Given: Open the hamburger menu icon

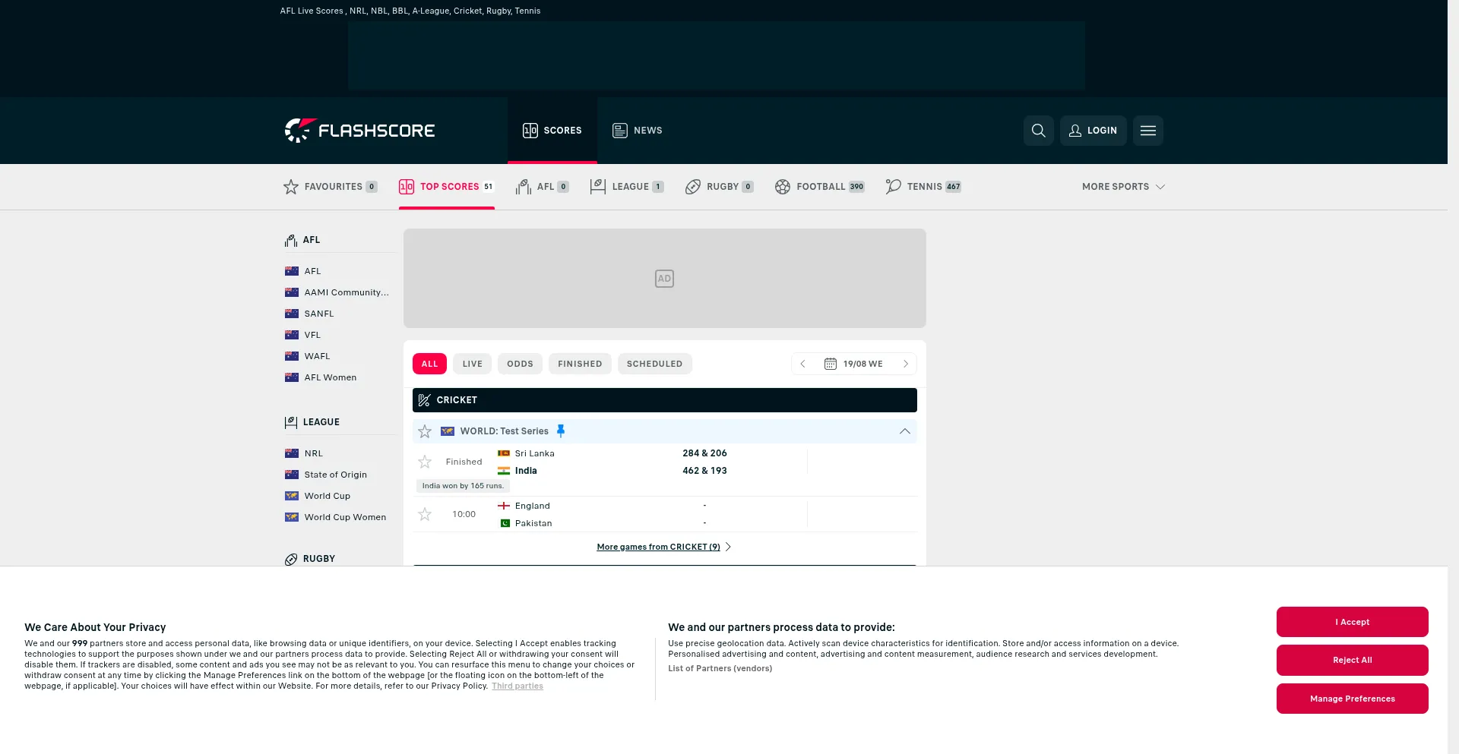Looking at the screenshot, I should coord(1148,131).
